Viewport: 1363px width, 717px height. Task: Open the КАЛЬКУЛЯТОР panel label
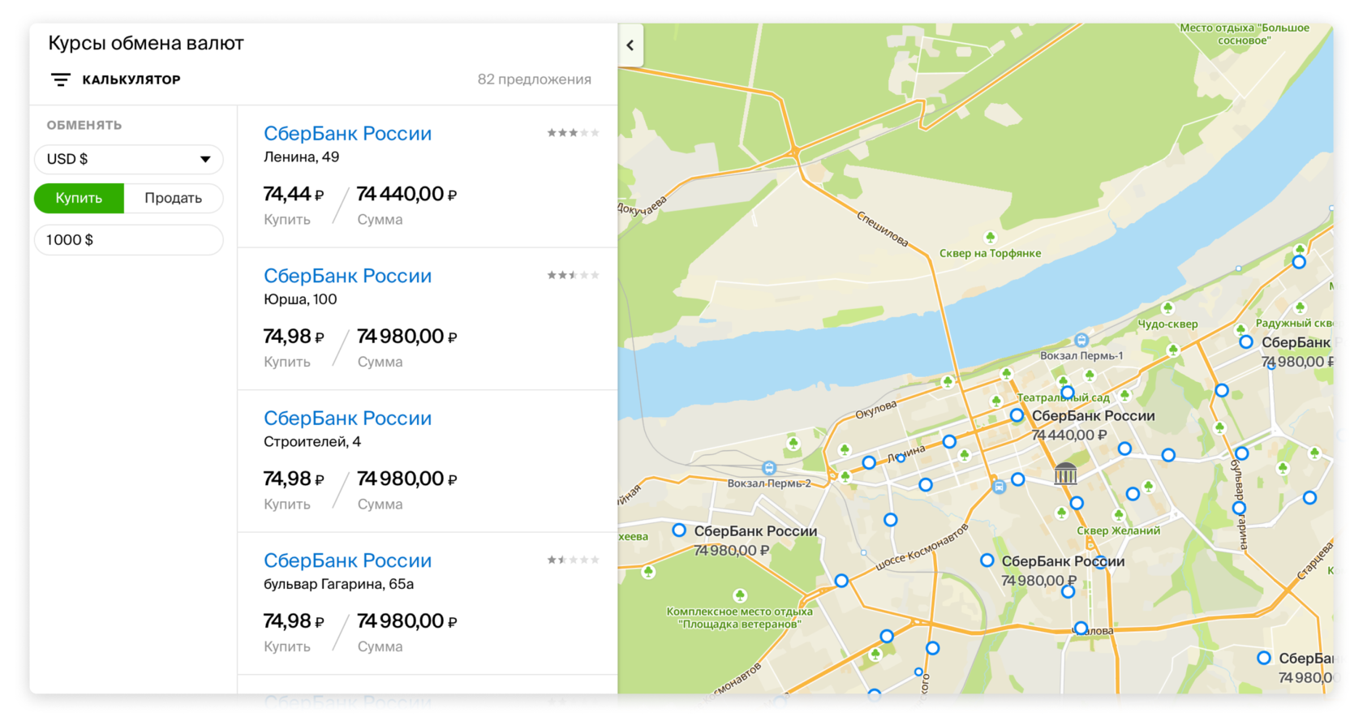tap(131, 79)
